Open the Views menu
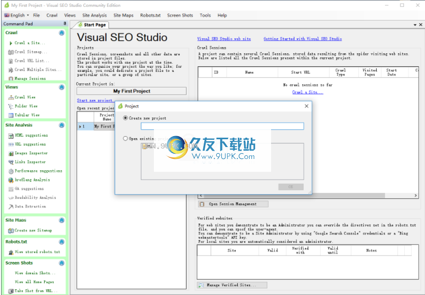425x295 pixels. point(70,16)
